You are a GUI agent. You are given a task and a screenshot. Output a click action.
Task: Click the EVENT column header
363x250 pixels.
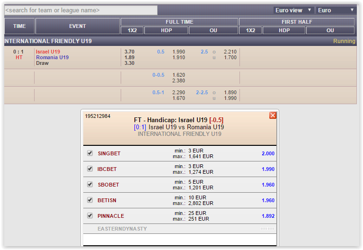pyautogui.click(x=78, y=26)
